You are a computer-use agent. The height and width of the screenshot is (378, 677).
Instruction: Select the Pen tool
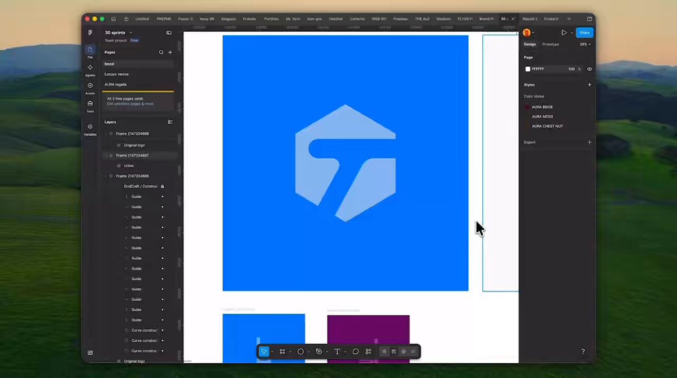(x=318, y=351)
